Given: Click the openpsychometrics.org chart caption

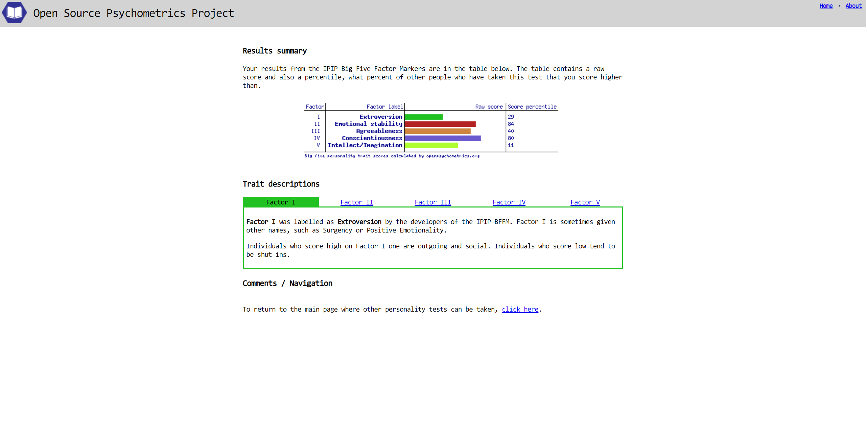Looking at the screenshot, I should [x=392, y=156].
